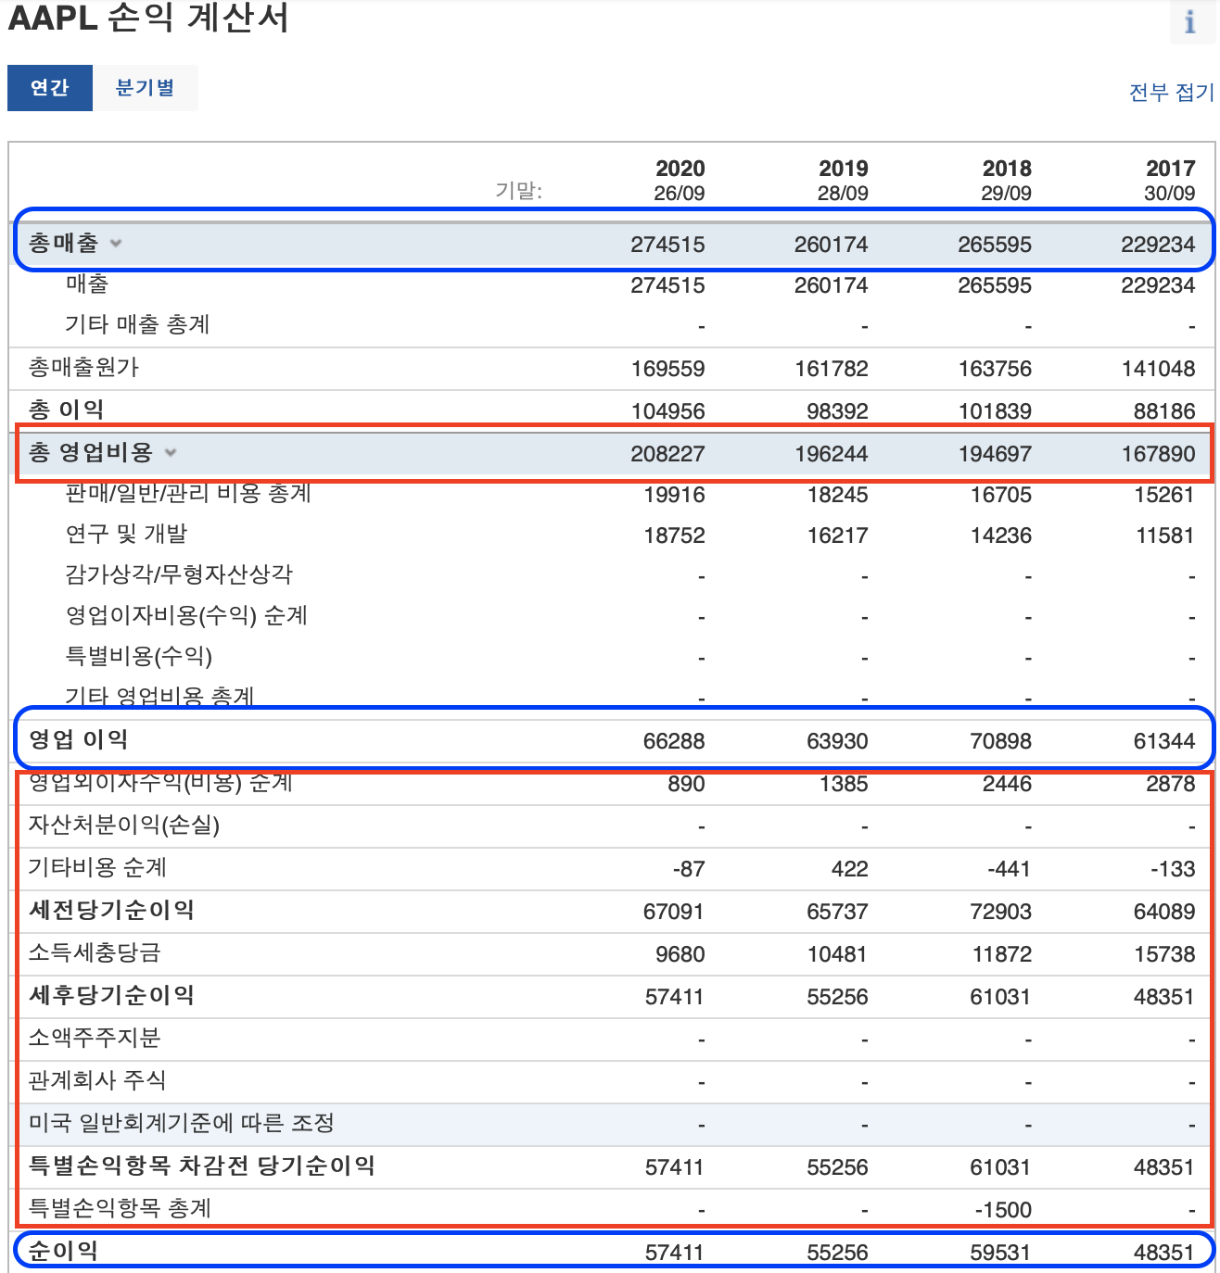The width and height of the screenshot is (1220, 1273).
Task: Click the 특별비용(수익) label
Action: coord(139,656)
